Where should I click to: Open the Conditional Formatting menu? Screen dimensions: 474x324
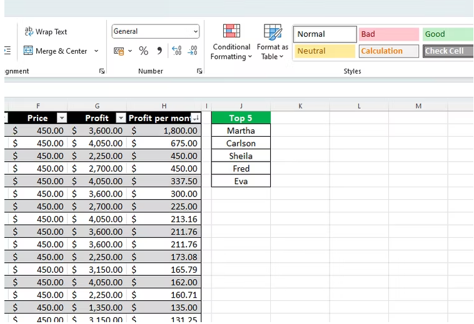pos(231,42)
